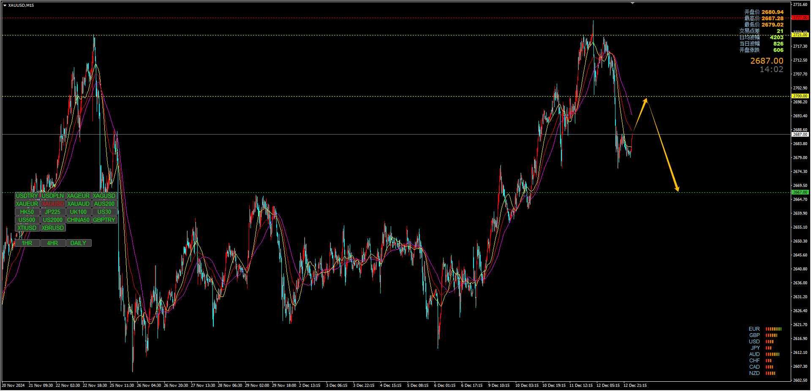Image resolution: width=811 pixels, height=391 pixels.
Task: Click the JPY strength meter row
Action: (x=761, y=348)
